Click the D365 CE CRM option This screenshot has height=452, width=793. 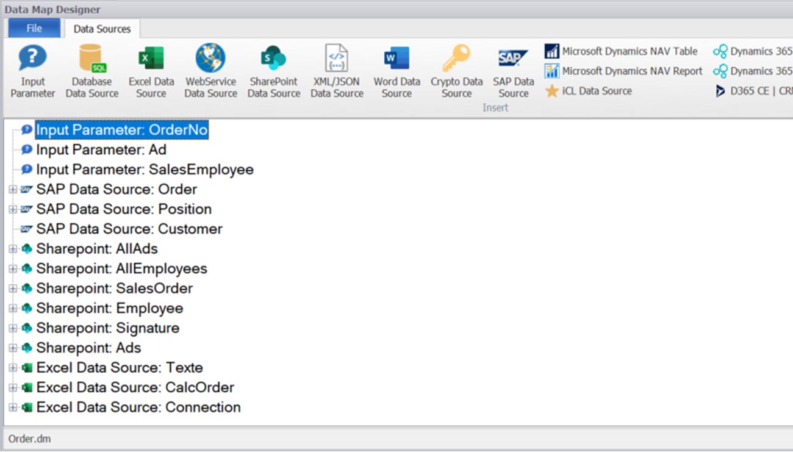(753, 91)
